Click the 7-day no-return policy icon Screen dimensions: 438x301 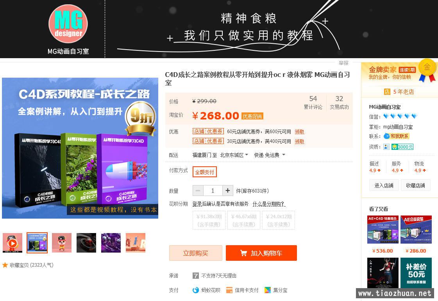click(195, 276)
